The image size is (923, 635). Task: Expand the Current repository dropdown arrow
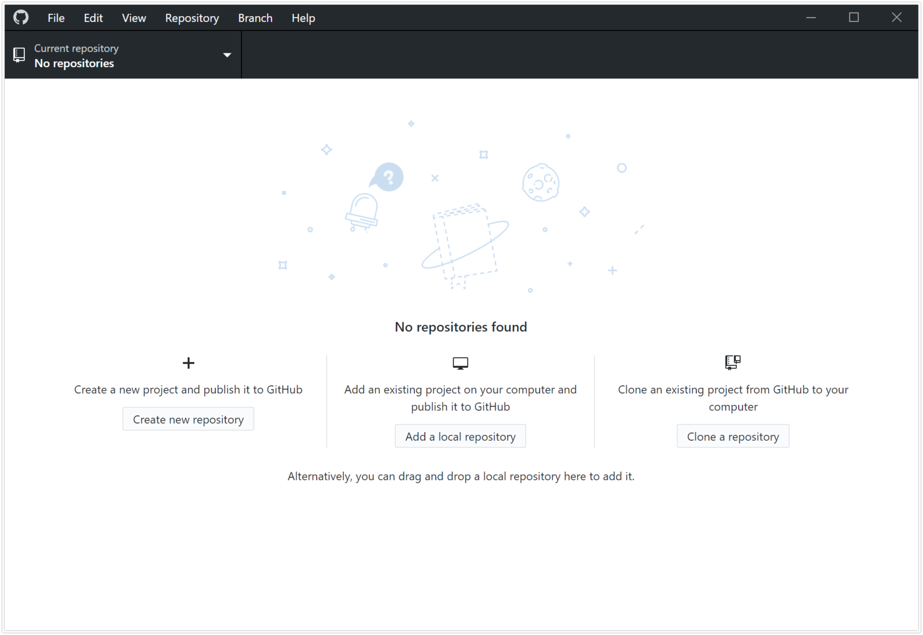(x=227, y=55)
